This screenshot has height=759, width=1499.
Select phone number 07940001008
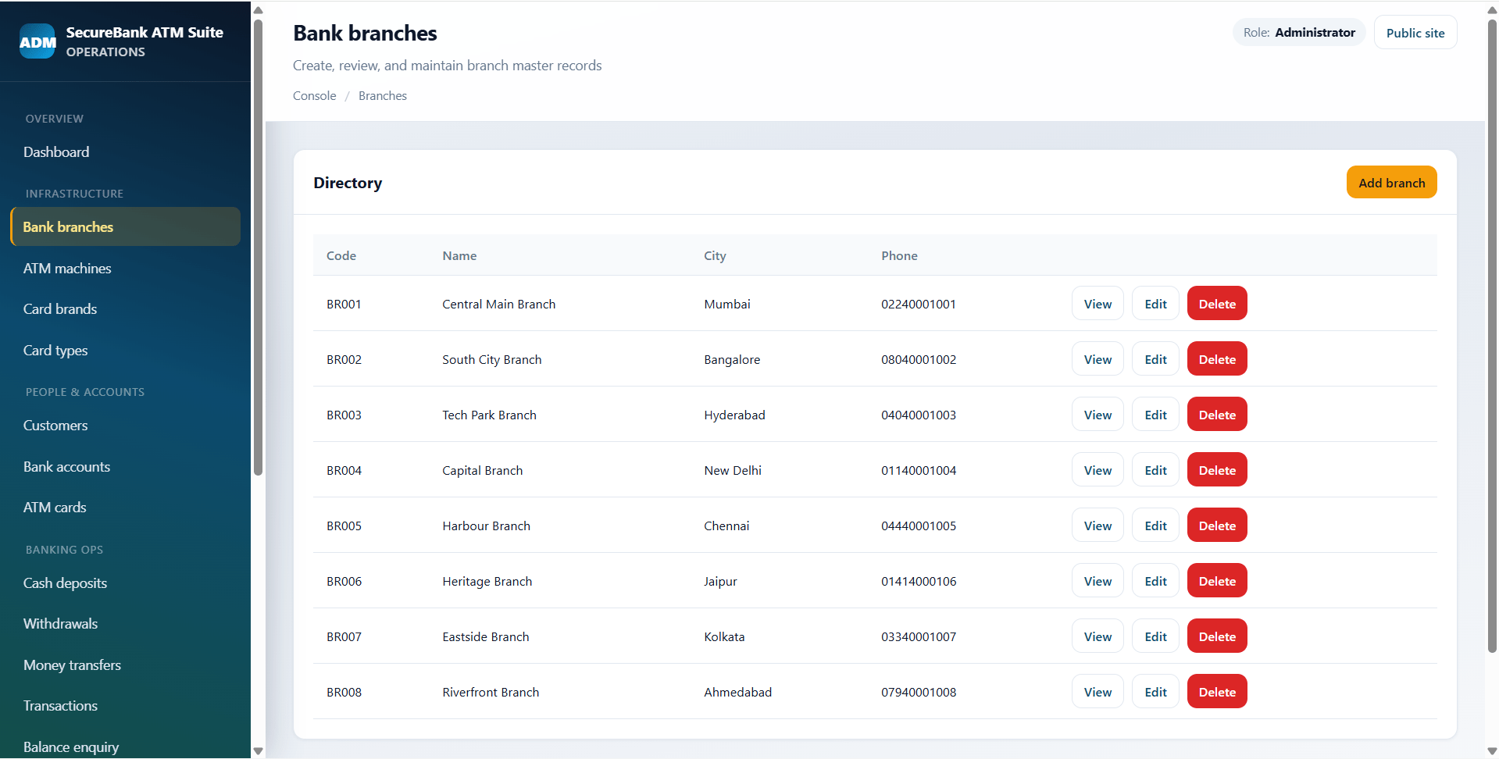pos(919,692)
